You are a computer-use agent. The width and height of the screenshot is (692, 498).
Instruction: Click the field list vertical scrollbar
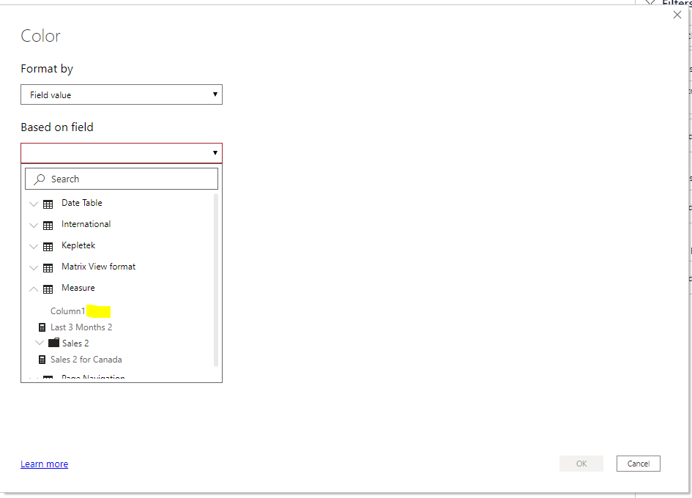(216, 280)
